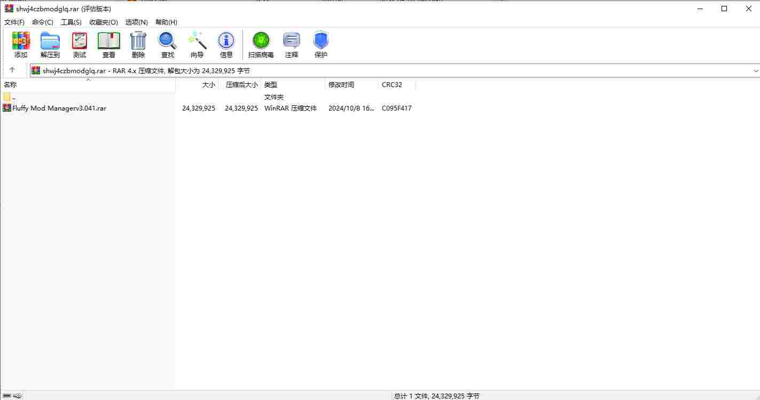
Task: Click the key password icon in status bar
Action: coord(17,396)
